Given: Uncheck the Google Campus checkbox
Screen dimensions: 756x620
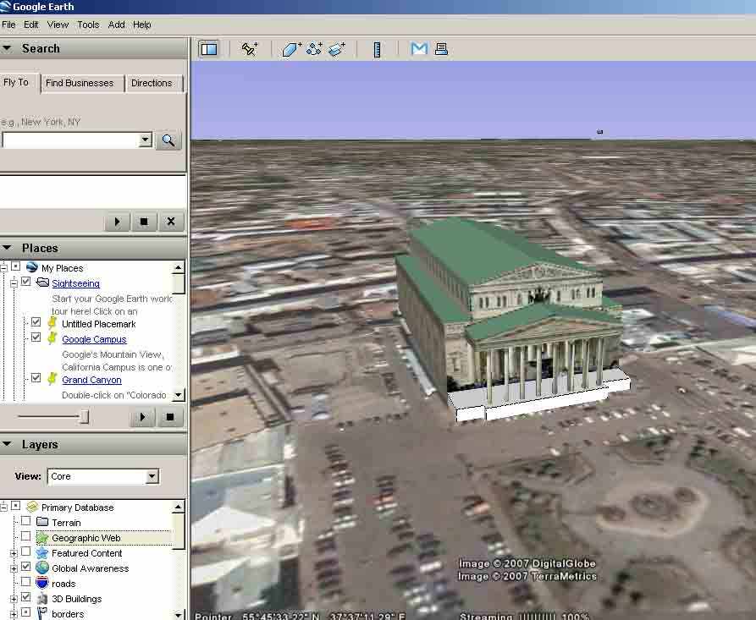Looking at the screenshot, I should click(36, 337).
